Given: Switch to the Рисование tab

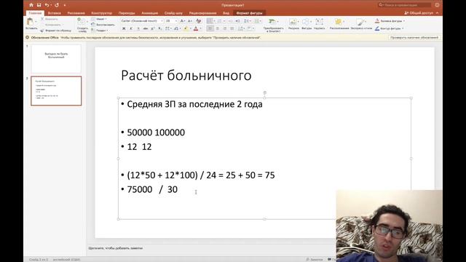Looking at the screenshot, I should click(76, 13).
